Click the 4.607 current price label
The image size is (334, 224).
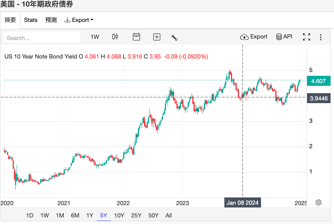tap(319, 81)
